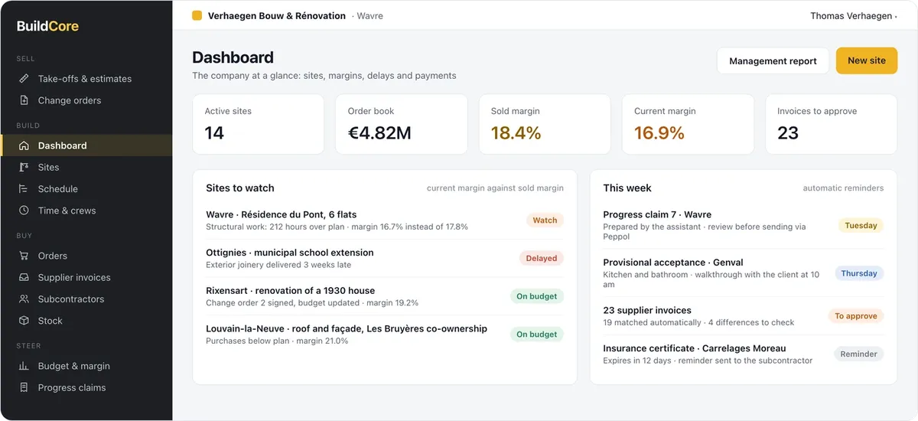
Task: Click the automatic reminders label
Action: pos(843,188)
